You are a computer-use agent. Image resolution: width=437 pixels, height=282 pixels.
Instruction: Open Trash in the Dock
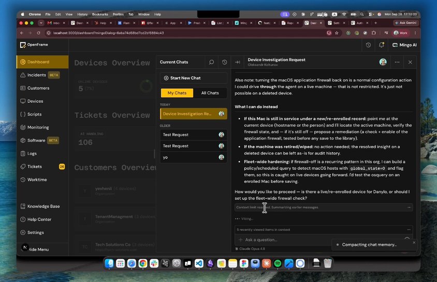point(328,263)
